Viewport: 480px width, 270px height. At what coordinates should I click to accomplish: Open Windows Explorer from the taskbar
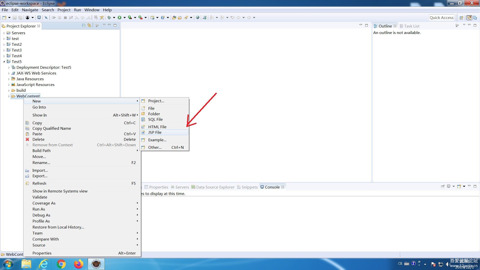pos(26,264)
